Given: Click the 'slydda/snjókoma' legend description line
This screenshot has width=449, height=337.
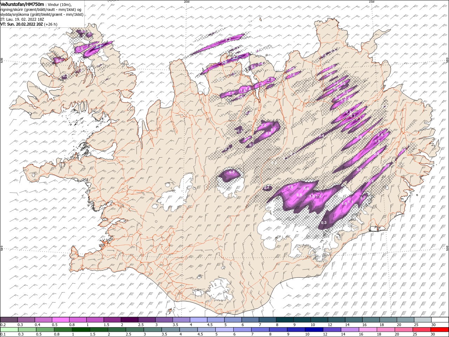Looking at the screenshot, I should pos(41,14).
